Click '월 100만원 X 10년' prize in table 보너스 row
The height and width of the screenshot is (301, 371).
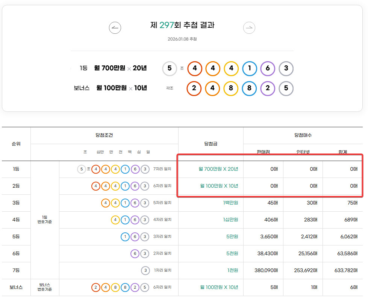click(x=219, y=287)
